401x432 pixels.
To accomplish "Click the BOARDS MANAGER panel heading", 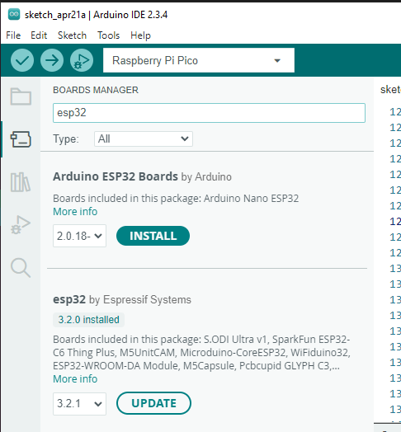I will tap(96, 90).
